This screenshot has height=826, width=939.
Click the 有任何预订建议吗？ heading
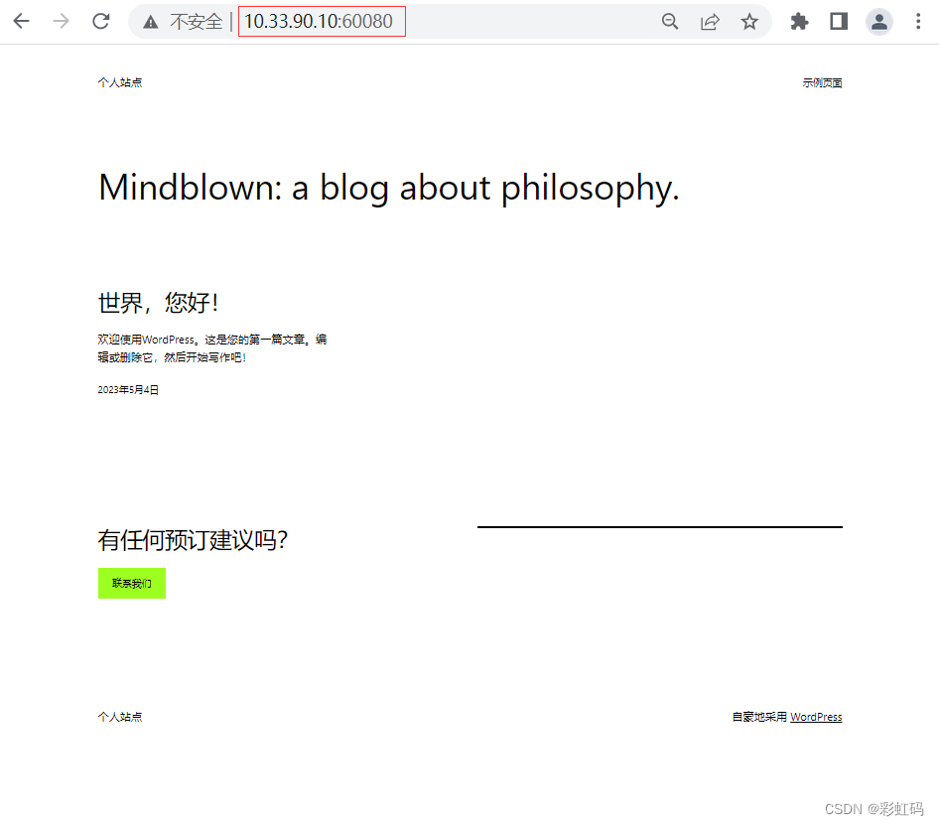(x=193, y=540)
